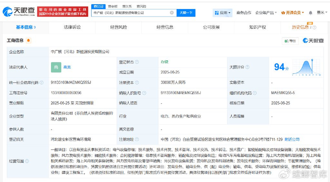Select the 营业期限 value 2025-06-25 至 无固定期限
Image resolution: width=330 pixels, height=182 pixels.
pos(72,103)
